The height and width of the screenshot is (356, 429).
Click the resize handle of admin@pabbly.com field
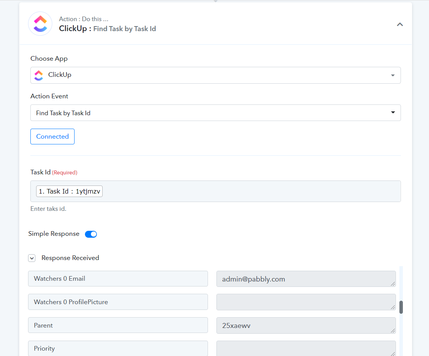(393, 284)
